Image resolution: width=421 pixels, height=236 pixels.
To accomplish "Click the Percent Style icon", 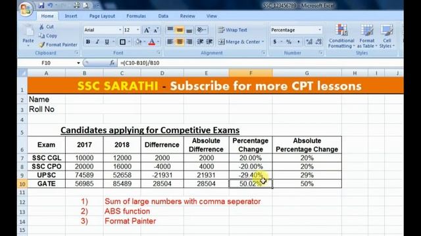I will coord(289,42).
